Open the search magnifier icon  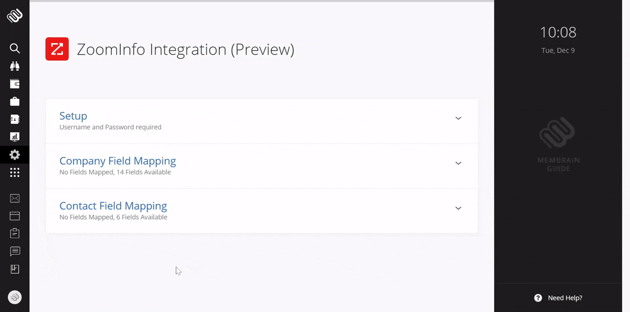tap(15, 48)
